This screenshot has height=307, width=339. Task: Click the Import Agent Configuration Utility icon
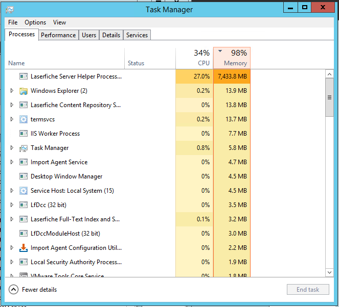point(24,248)
